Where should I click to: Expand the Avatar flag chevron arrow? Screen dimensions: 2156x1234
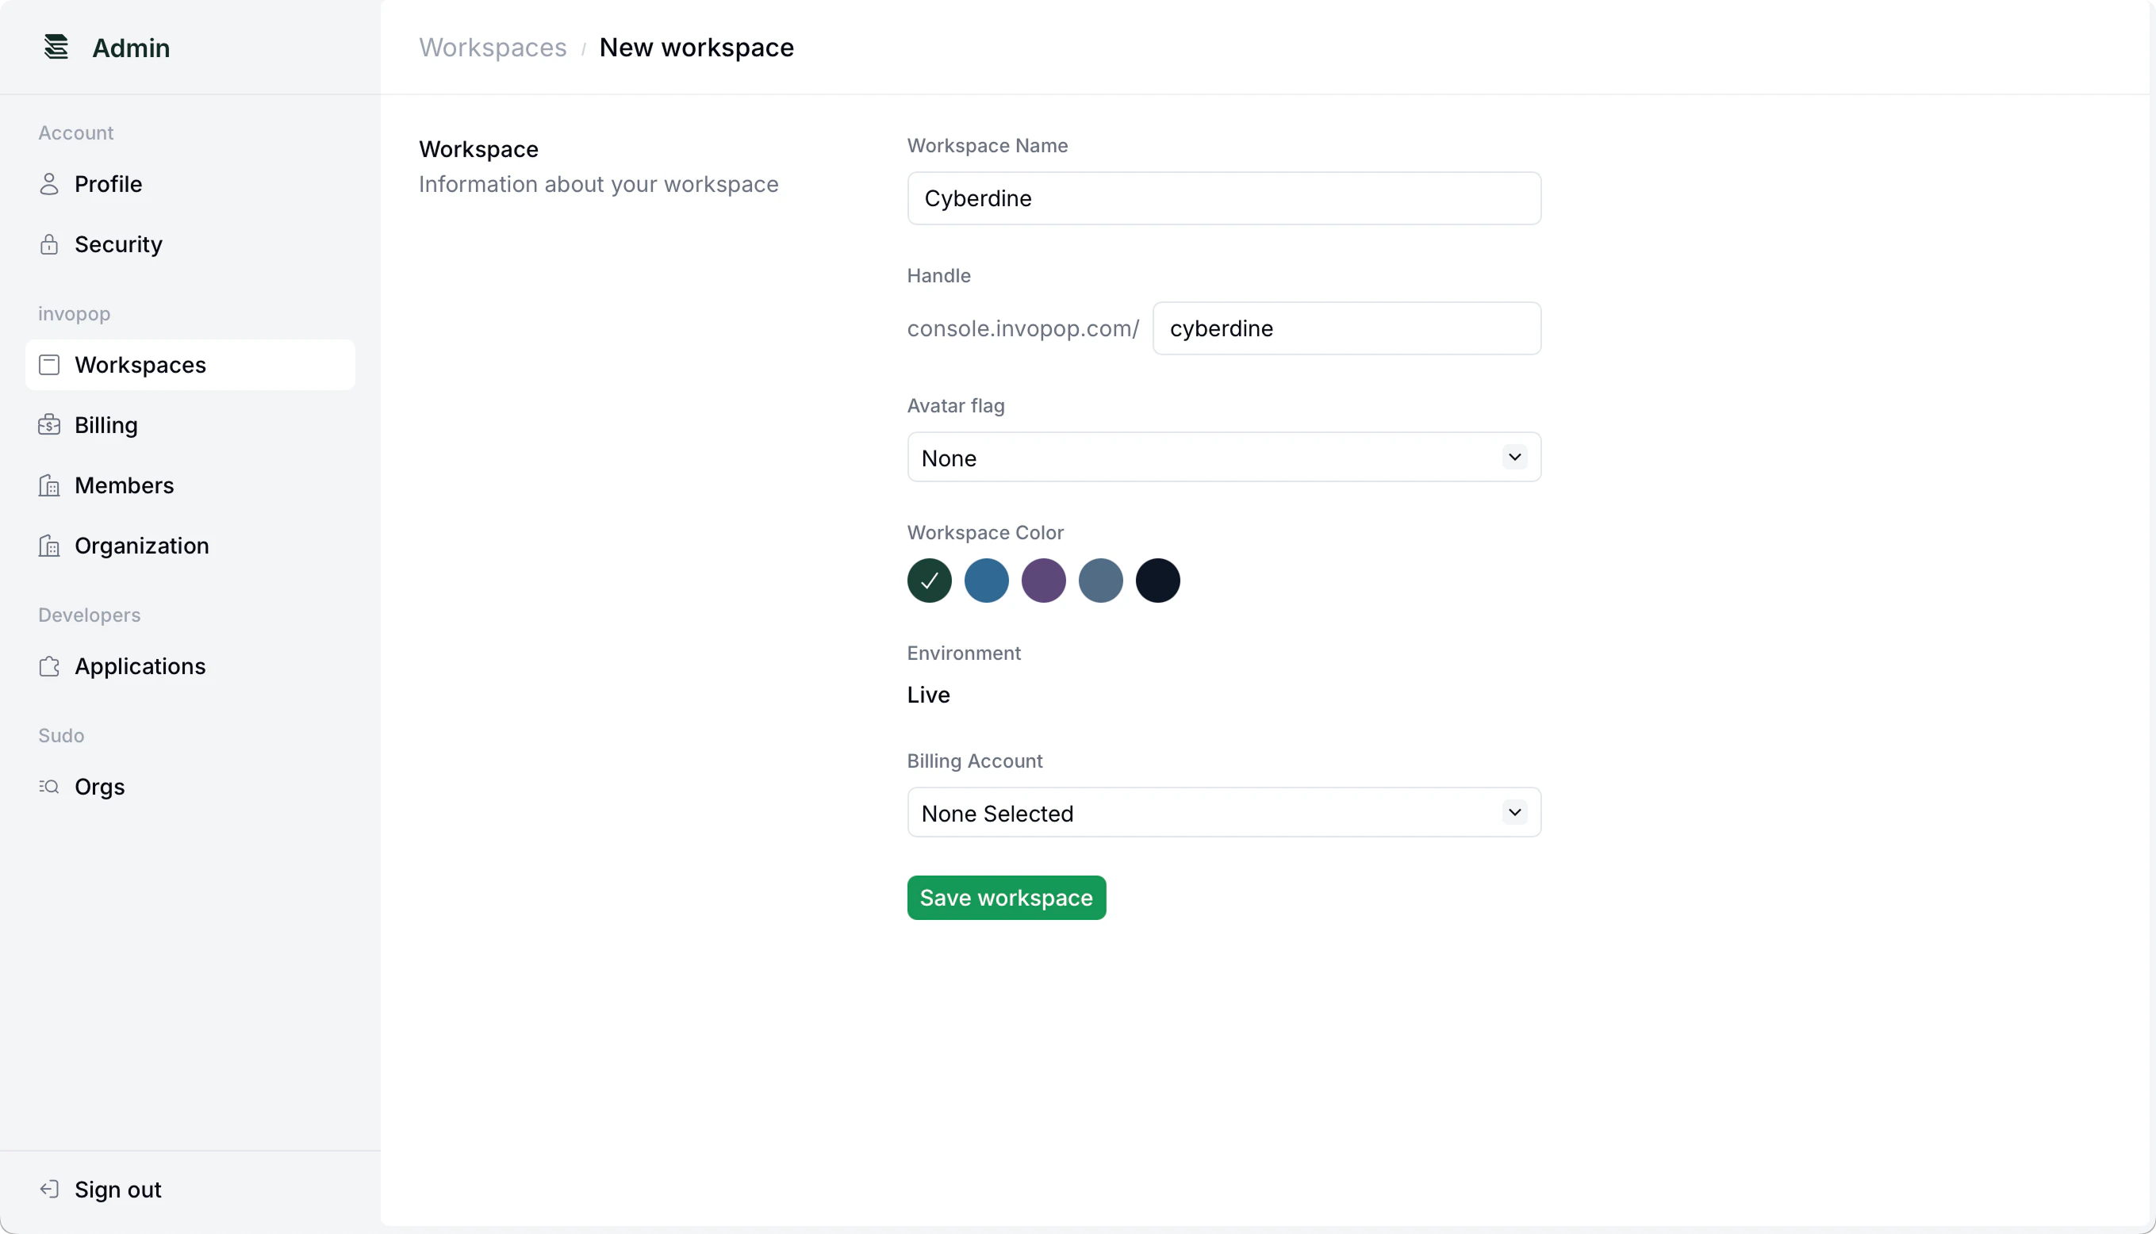pyautogui.click(x=1515, y=456)
